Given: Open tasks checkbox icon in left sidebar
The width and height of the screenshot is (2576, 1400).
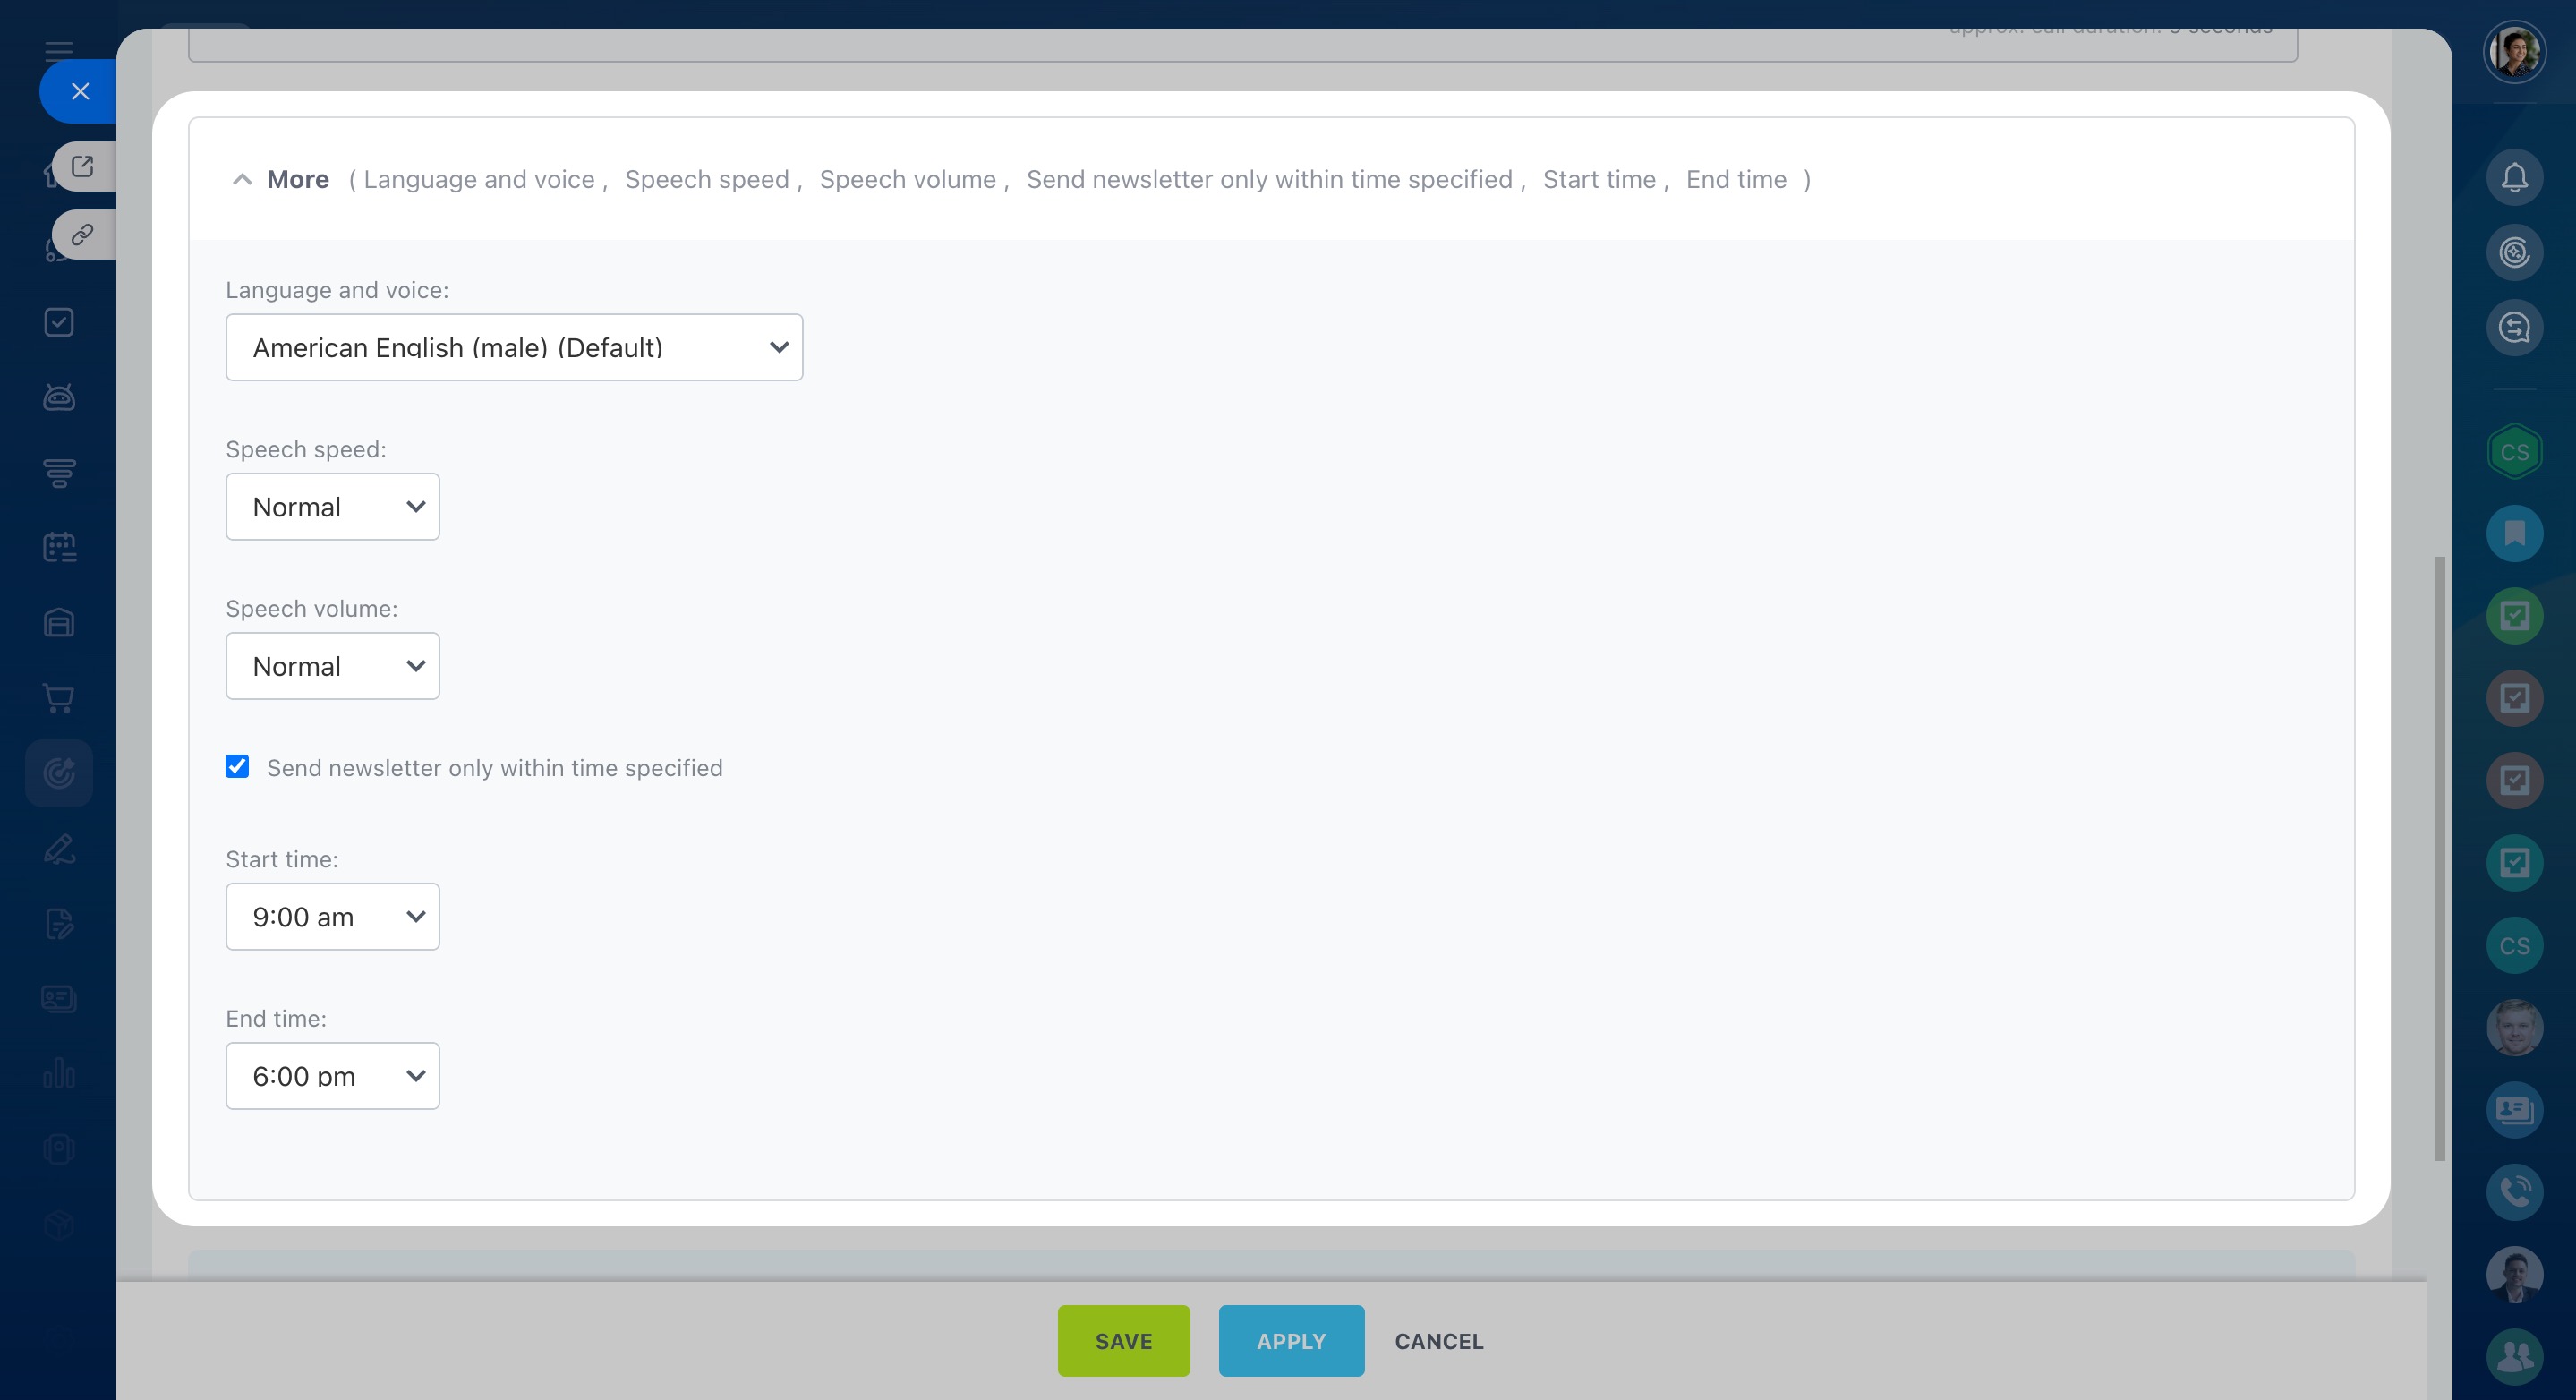Looking at the screenshot, I should pos(59,322).
